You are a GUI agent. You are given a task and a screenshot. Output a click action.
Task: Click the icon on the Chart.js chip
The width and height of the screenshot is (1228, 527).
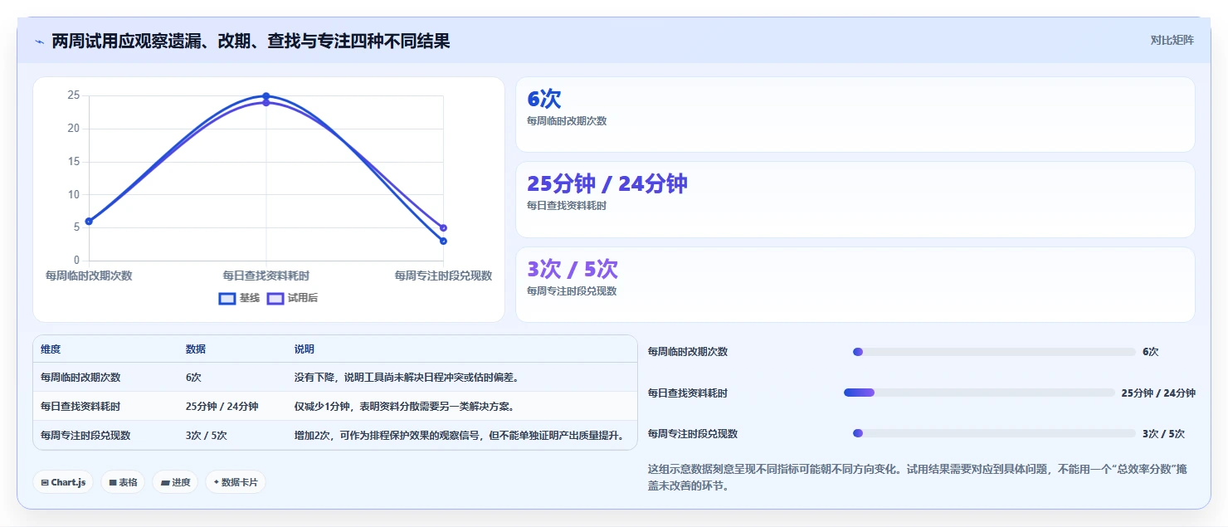tap(45, 482)
